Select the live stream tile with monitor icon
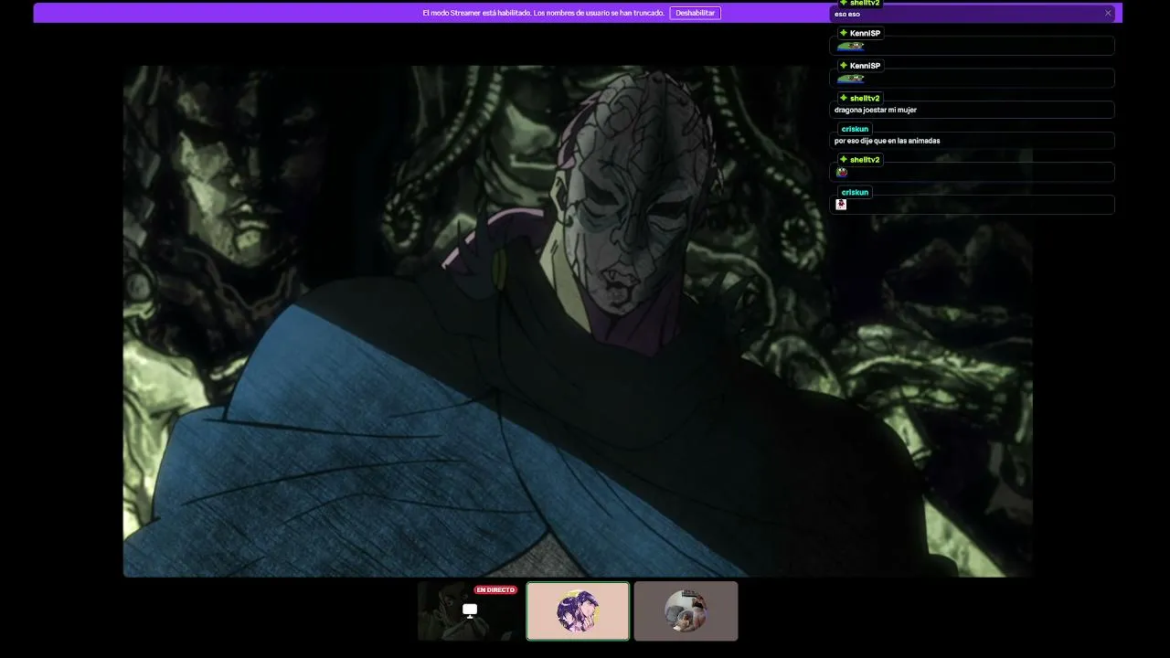This screenshot has width=1170, height=658. point(470,610)
